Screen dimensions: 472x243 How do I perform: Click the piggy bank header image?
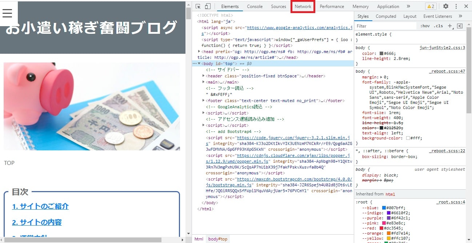[92, 106]
